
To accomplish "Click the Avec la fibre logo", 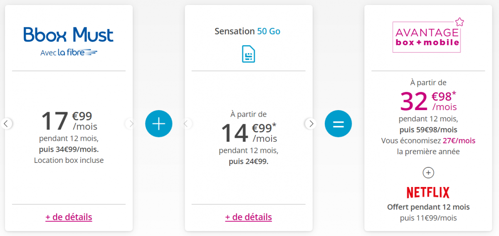I will pyautogui.click(x=69, y=52).
